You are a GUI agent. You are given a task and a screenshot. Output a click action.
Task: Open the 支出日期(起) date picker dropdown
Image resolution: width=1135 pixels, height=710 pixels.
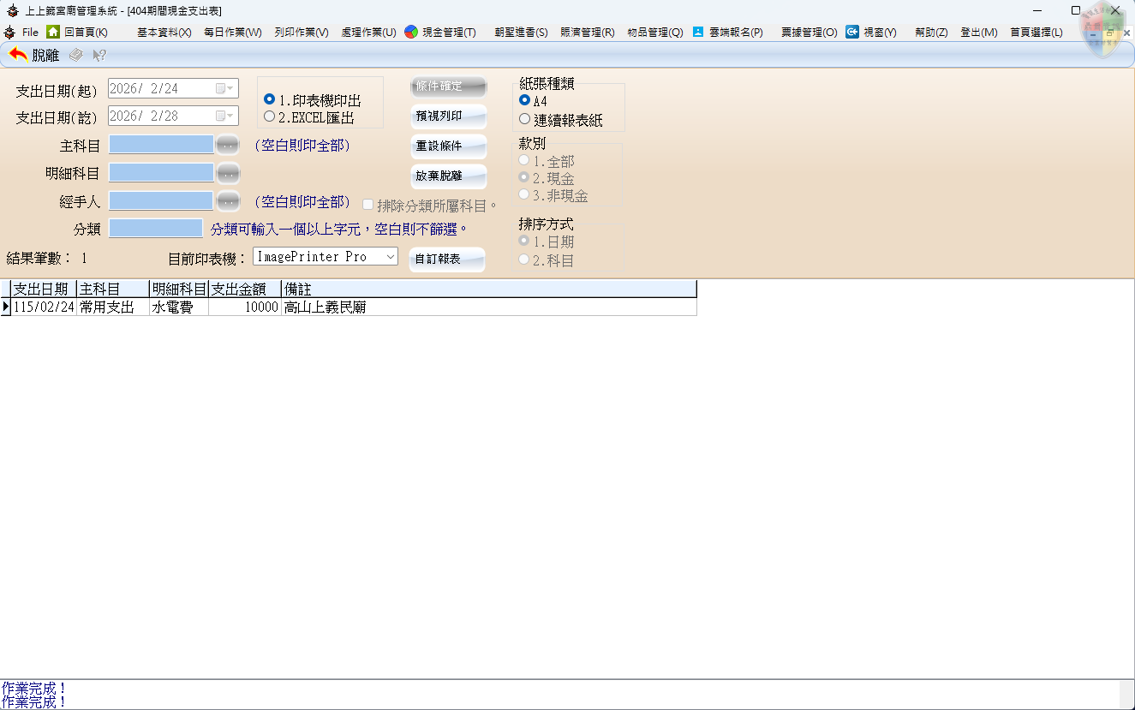tap(224, 88)
